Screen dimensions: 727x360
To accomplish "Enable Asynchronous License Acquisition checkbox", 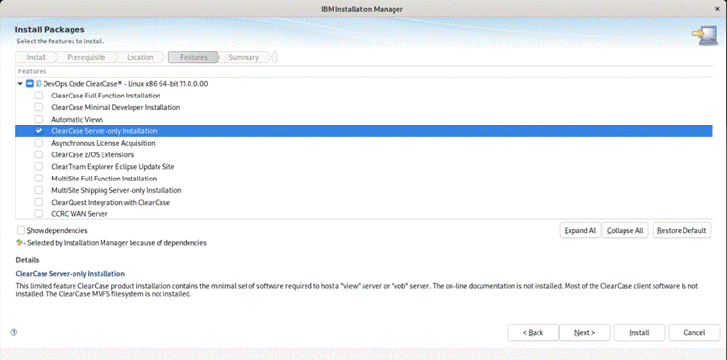I will pyautogui.click(x=39, y=143).
